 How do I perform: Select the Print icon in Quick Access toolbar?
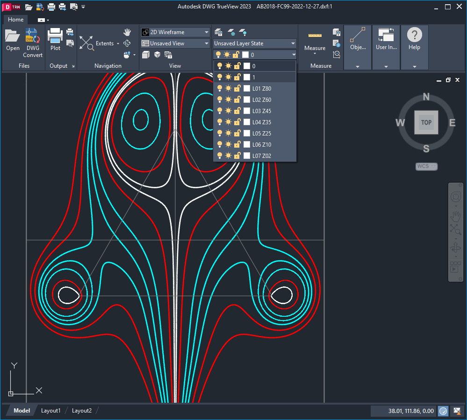51,7
